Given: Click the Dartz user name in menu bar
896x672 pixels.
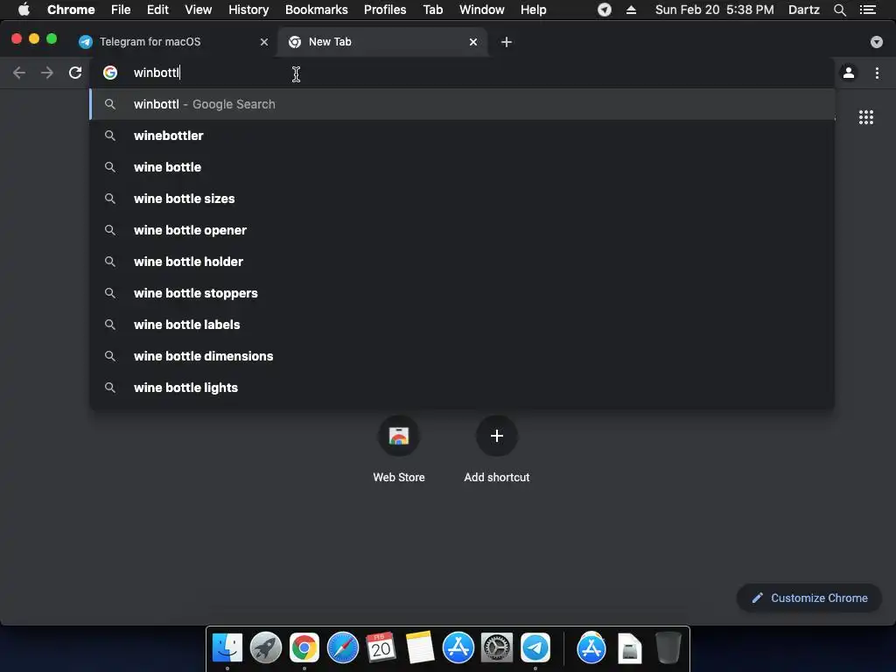Looking at the screenshot, I should (x=803, y=10).
